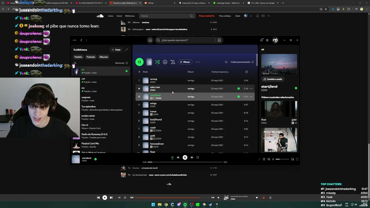
Task: Play the take care track
Action: (x=139, y=88)
